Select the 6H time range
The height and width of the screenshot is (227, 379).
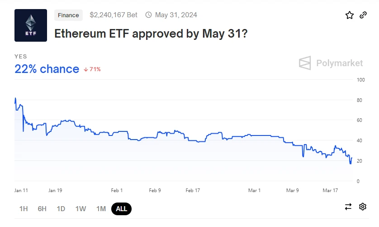42,208
